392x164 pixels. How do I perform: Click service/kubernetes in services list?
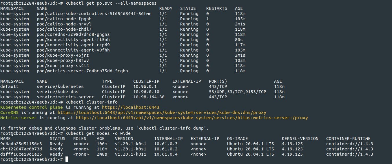pos(60,86)
